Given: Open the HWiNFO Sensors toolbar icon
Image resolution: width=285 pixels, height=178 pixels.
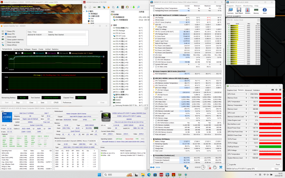Looking at the screenshot, I should 248,11.
